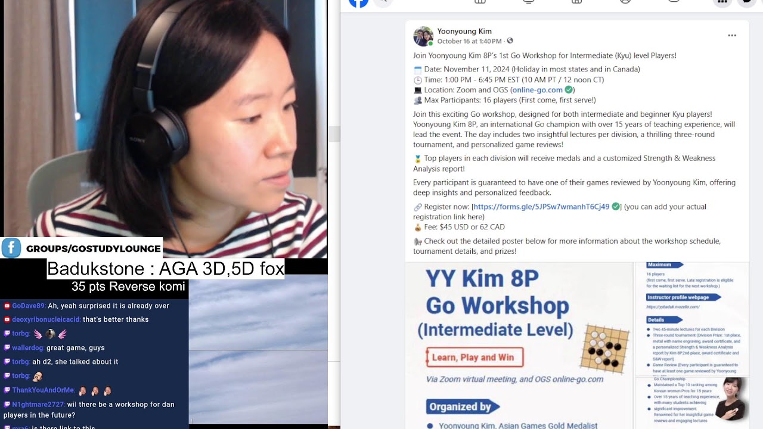Open Yoonyoung Kim's profile picture

point(423,36)
